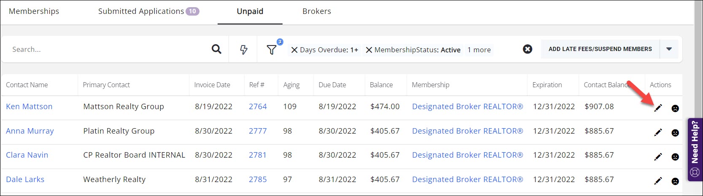Clear all filters with circled X icon
Screen dimensions: 703x196
tap(527, 49)
